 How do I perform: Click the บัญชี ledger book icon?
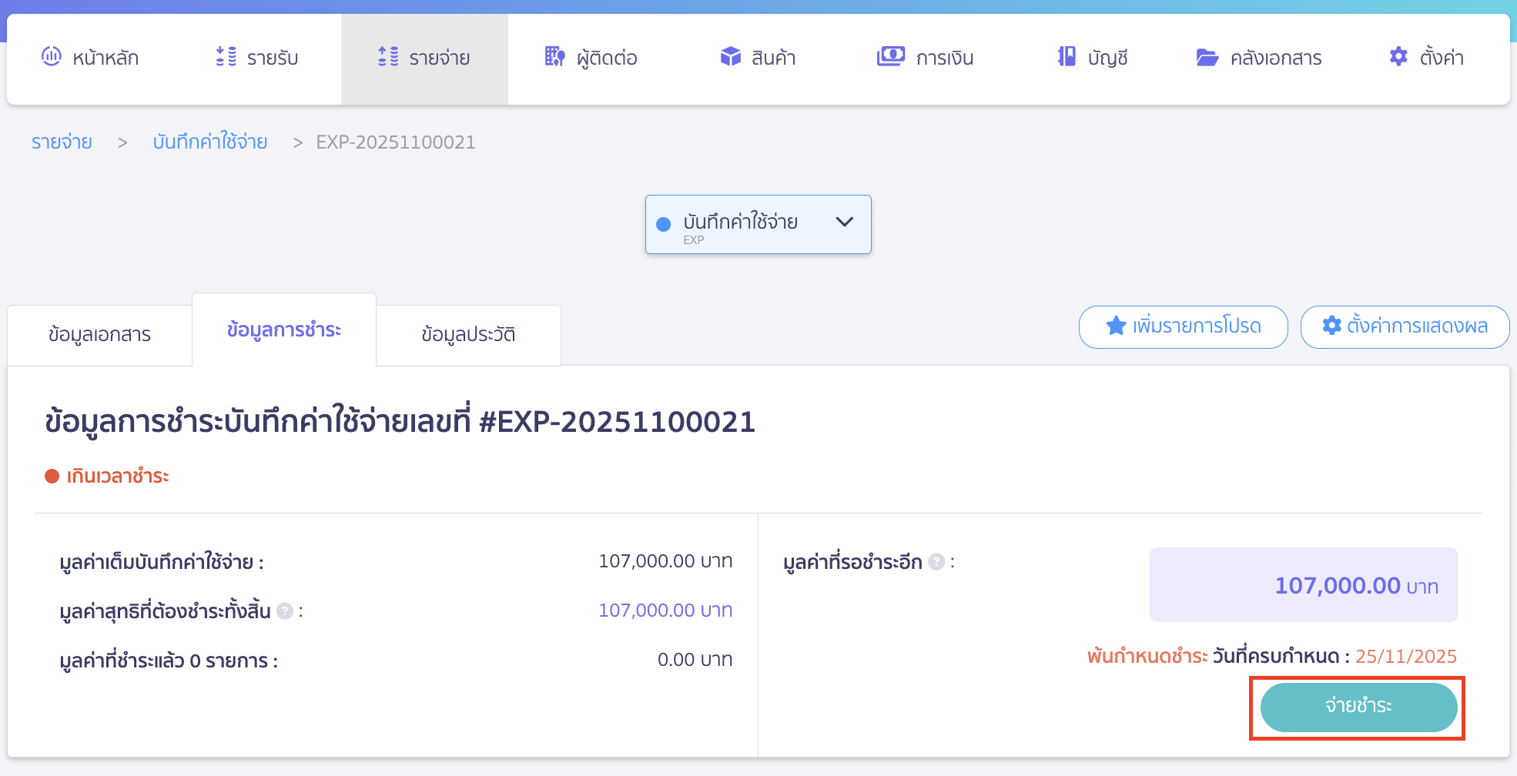[1067, 56]
